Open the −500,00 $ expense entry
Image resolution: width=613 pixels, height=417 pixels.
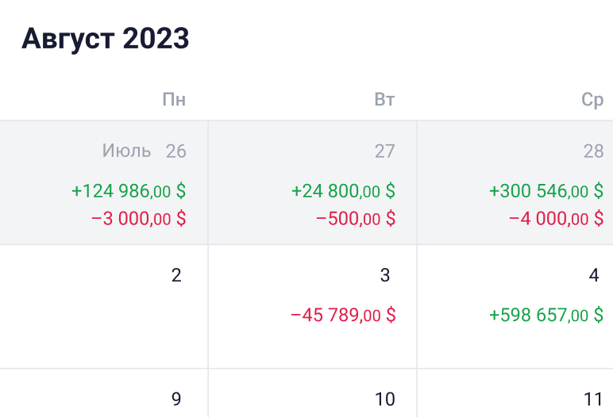(355, 219)
